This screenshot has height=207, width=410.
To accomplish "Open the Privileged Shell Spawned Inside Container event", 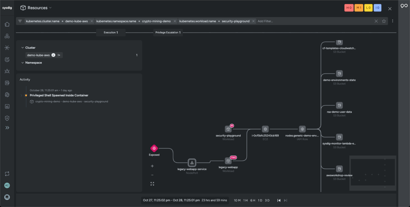I will click(x=59, y=95).
